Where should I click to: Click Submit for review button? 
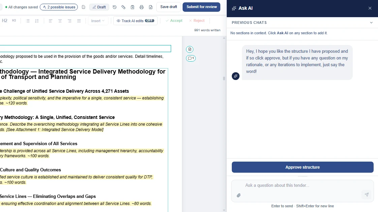pyautogui.click(x=201, y=7)
